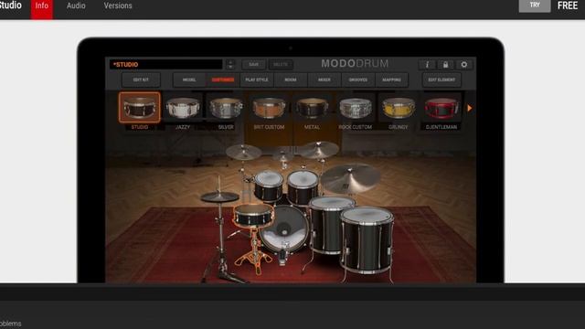Open the Info page tab
The image size is (585, 329).
point(42,5)
